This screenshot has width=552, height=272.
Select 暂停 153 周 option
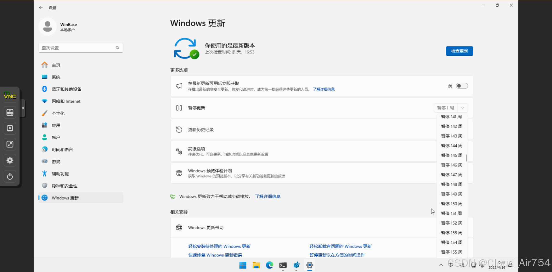[452, 233]
